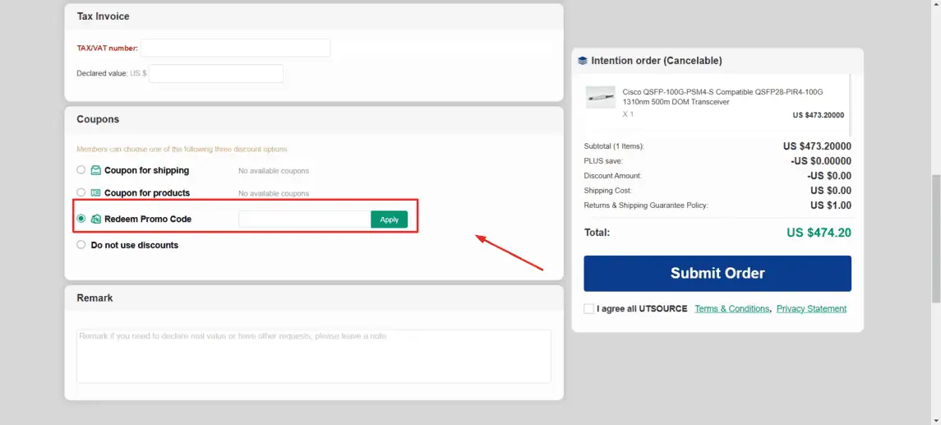Click the Redeem Promo Code icon
This screenshot has width=941, height=425.
tap(96, 219)
